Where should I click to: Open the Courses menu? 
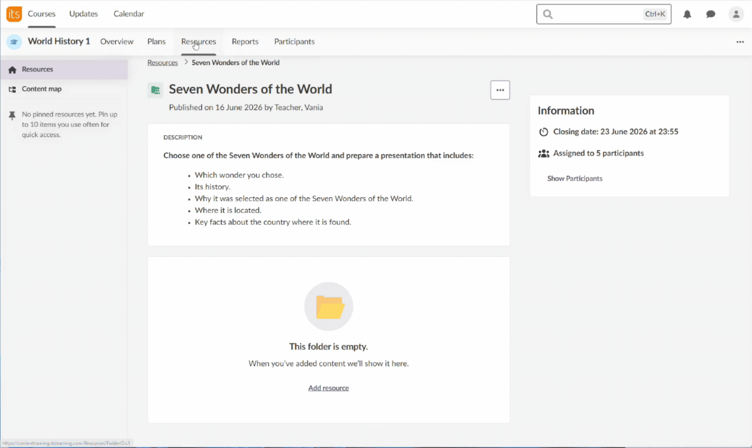pyautogui.click(x=42, y=14)
